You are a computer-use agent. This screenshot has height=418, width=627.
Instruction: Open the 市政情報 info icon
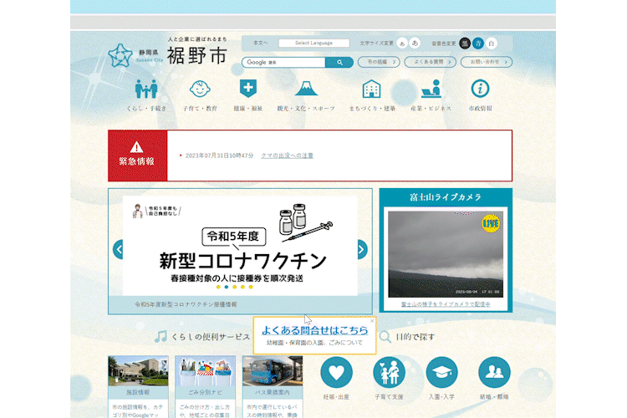pos(480,89)
